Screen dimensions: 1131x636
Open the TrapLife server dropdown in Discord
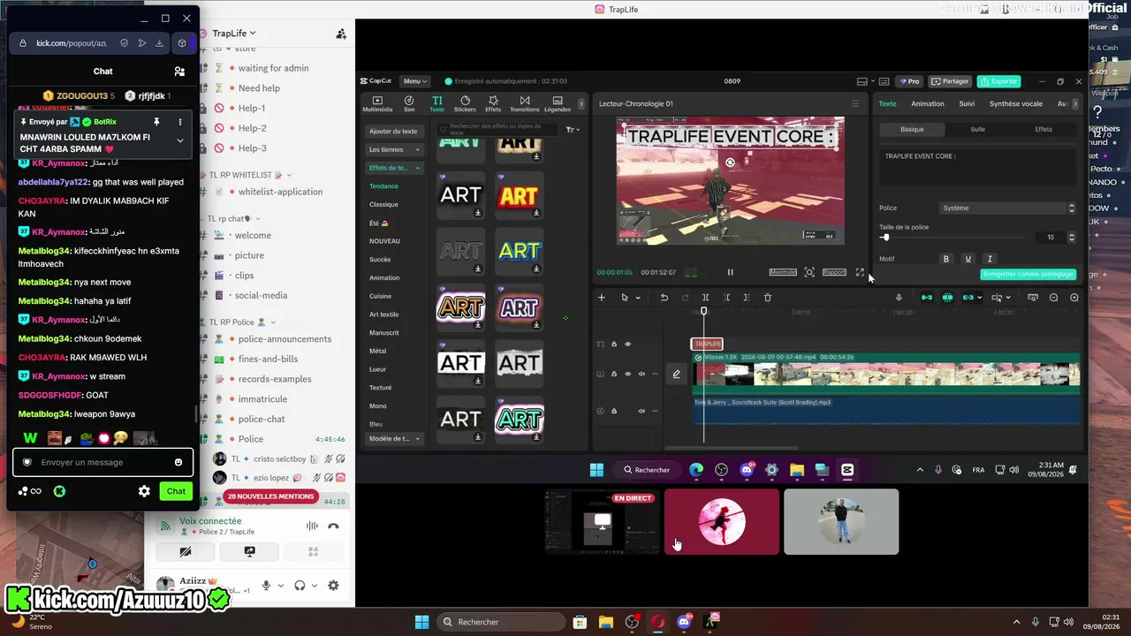[234, 34]
